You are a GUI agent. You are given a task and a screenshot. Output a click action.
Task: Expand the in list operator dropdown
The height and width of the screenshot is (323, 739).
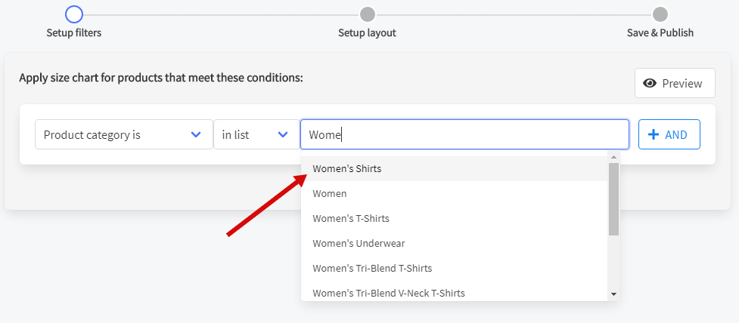(255, 134)
